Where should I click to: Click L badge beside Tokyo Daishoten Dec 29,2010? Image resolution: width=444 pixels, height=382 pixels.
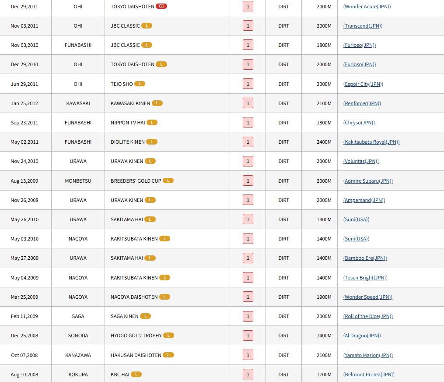pos(161,64)
